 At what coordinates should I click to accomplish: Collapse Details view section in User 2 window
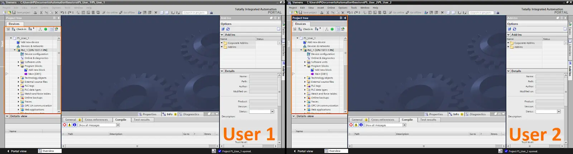pyautogui.click(x=294, y=116)
